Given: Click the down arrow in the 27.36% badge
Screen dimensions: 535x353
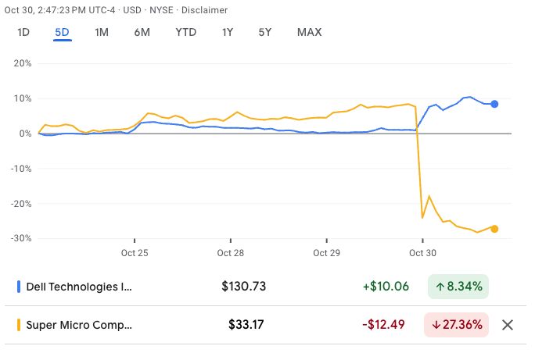Looking at the screenshot, I should click(436, 325).
